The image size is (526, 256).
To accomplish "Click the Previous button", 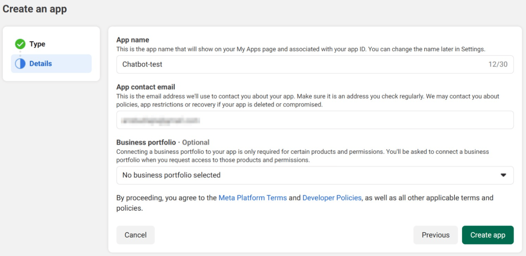I will pyautogui.click(x=436, y=235).
